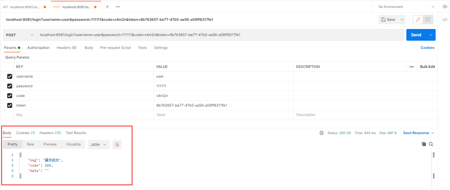Open the JSON format dropdown
The width and height of the screenshot is (450, 190).
(99, 145)
